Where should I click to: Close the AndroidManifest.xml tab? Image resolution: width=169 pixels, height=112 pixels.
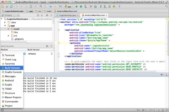(x=107, y=15)
